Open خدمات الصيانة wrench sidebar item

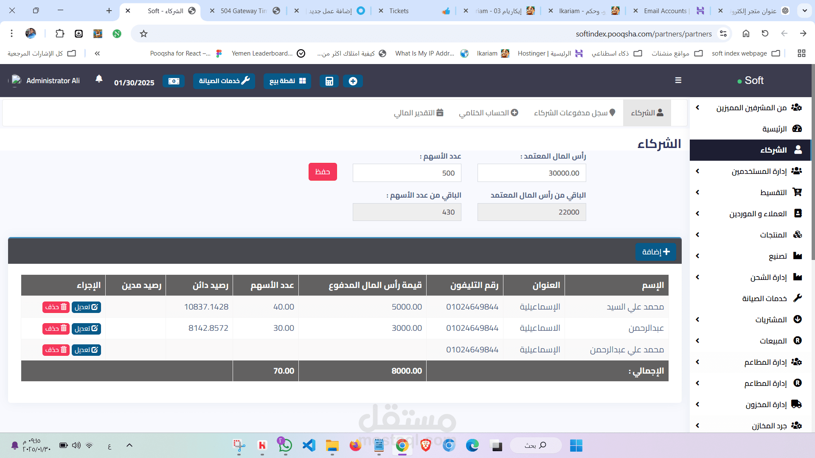(764, 299)
